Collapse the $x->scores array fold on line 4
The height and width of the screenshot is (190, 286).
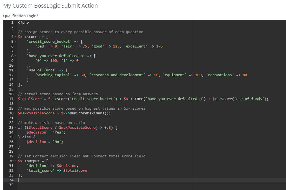15,37
